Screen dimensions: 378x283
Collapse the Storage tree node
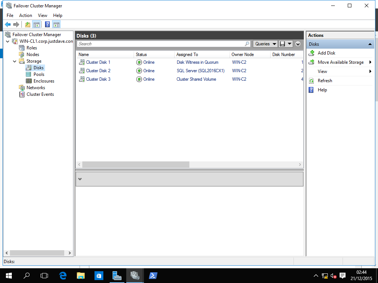click(x=15, y=62)
